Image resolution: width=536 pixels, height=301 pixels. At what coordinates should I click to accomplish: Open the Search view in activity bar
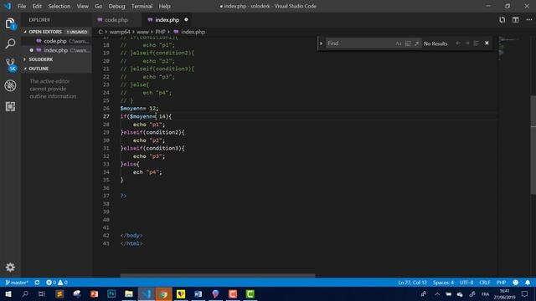(x=10, y=43)
